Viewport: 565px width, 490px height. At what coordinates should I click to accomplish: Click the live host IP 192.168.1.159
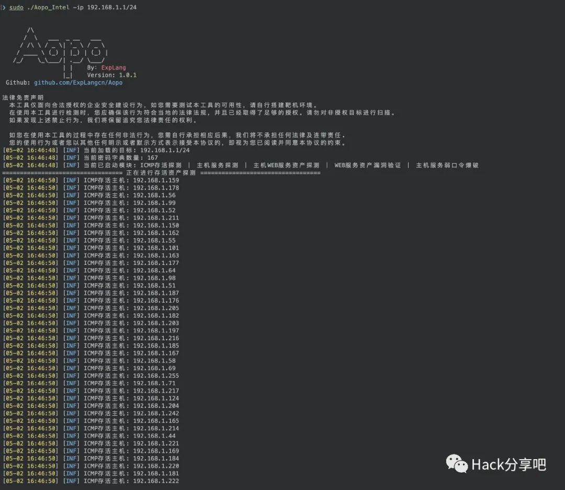pos(156,181)
